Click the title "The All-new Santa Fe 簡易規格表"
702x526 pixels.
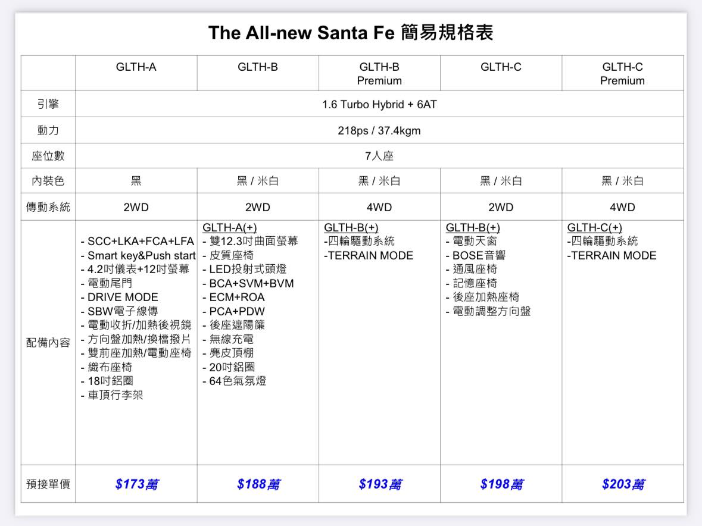[351, 33]
